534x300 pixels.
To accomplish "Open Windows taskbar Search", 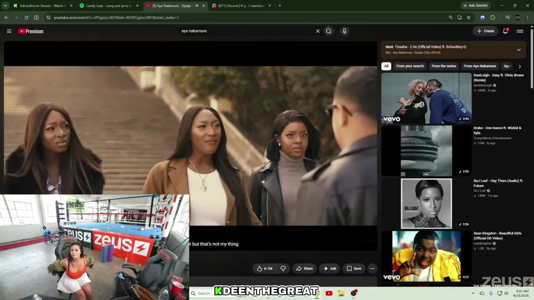I will [201, 293].
